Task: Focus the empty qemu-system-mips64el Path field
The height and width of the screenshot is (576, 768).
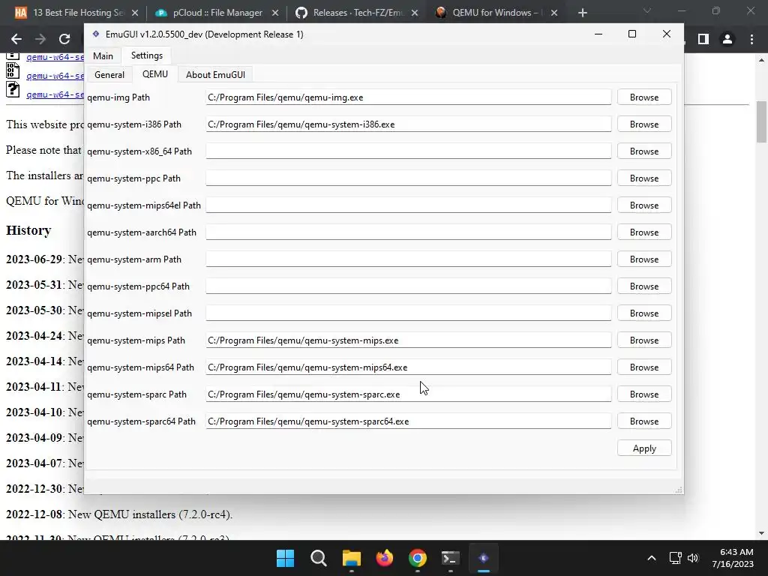Action: pos(409,205)
